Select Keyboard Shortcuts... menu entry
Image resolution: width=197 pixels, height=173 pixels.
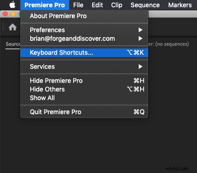[x=84, y=53]
